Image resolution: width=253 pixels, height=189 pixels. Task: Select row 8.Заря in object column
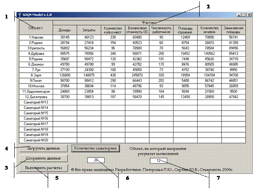[36, 75]
